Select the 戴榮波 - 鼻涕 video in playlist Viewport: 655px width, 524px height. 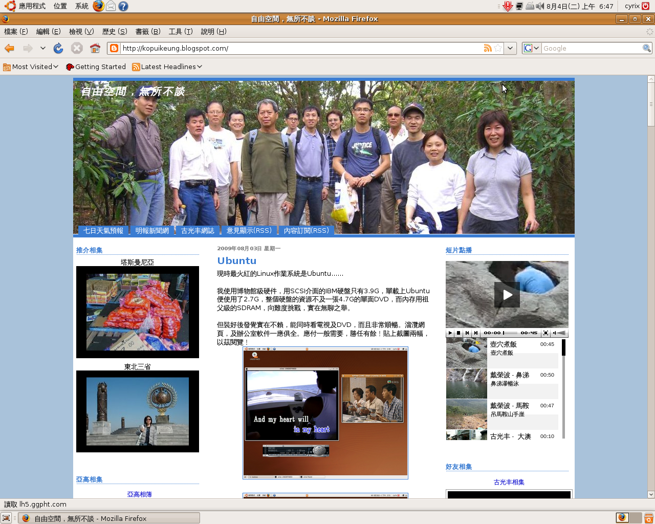tap(503, 383)
